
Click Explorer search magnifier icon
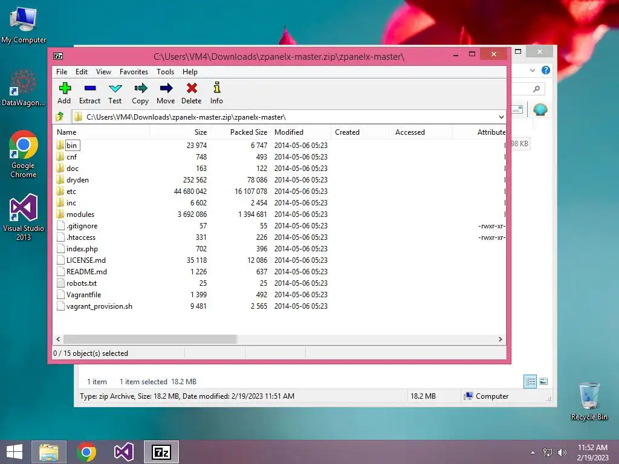tap(536, 89)
